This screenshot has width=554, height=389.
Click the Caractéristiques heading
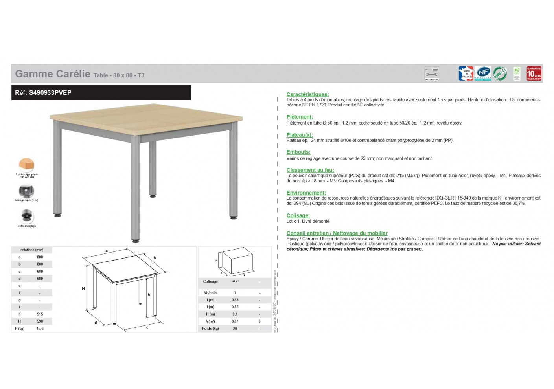point(307,94)
